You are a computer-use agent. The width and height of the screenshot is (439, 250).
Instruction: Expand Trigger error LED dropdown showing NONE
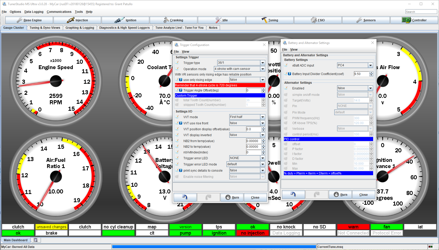[263, 158]
